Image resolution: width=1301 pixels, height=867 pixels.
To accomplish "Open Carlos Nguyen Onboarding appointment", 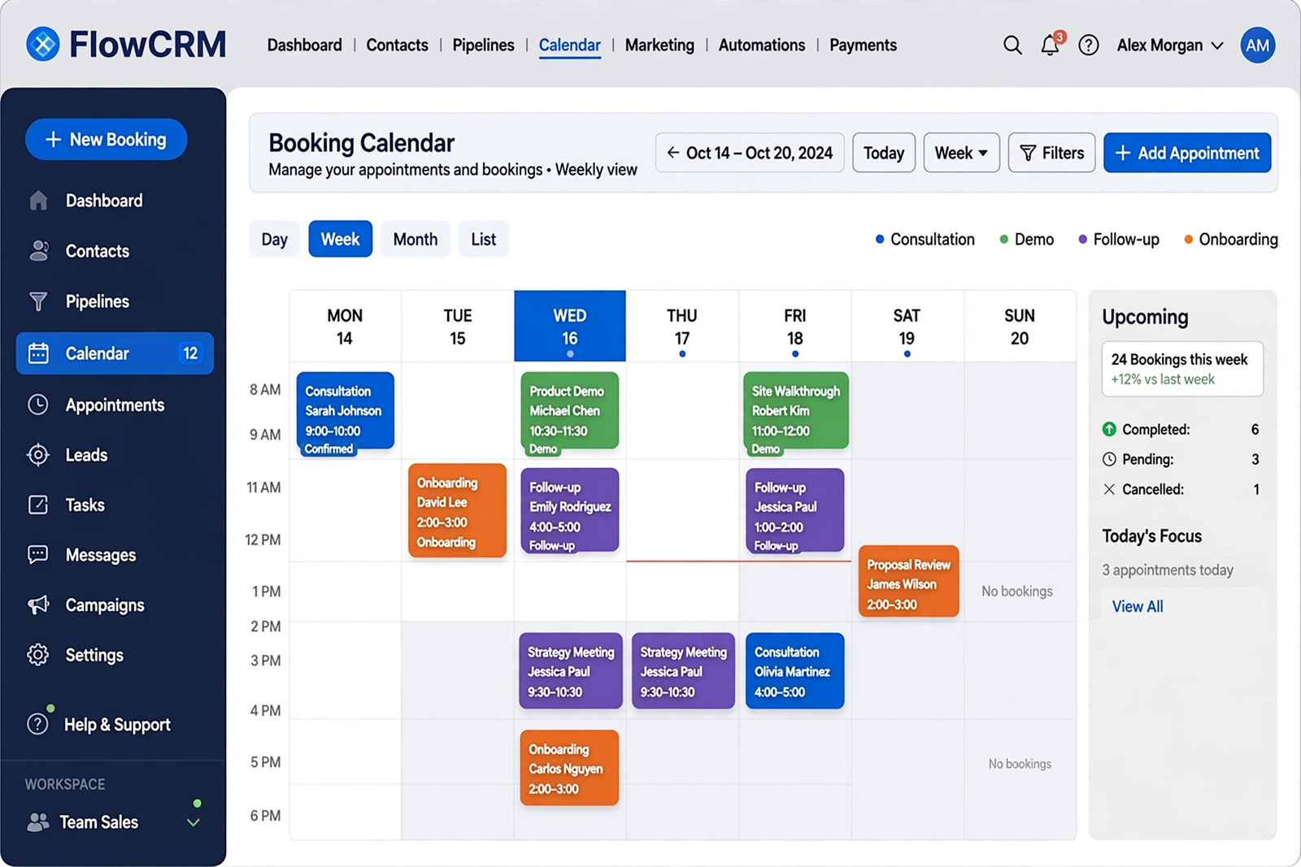I will pyautogui.click(x=569, y=768).
